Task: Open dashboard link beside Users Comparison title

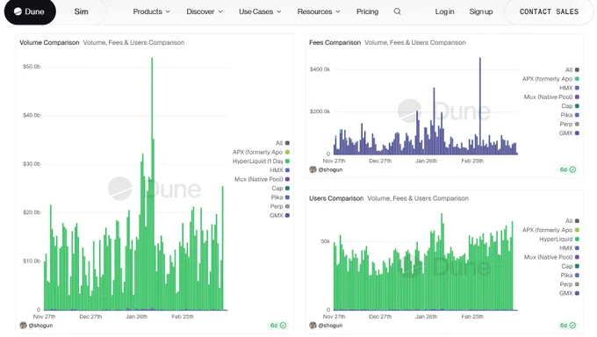Action: 418,198
